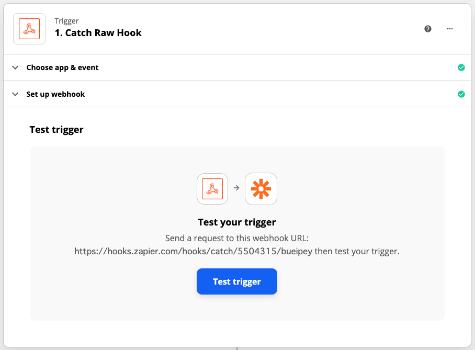The image size is (475, 350).
Task: Open the Set up webhook section
Action: (x=55, y=94)
